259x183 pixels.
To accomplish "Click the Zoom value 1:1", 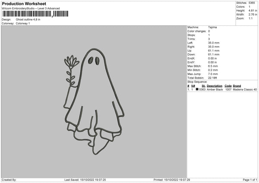I will tap(250, 19).
